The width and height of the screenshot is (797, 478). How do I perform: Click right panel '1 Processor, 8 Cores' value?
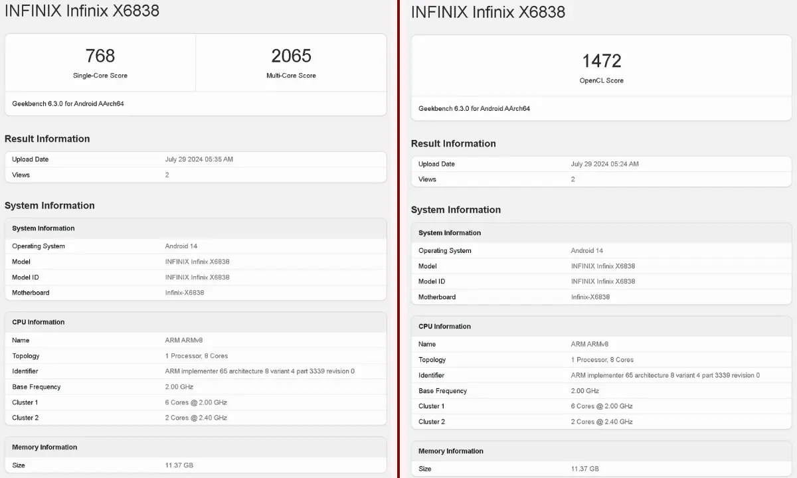pyautogui.click(x=602, y=360)
